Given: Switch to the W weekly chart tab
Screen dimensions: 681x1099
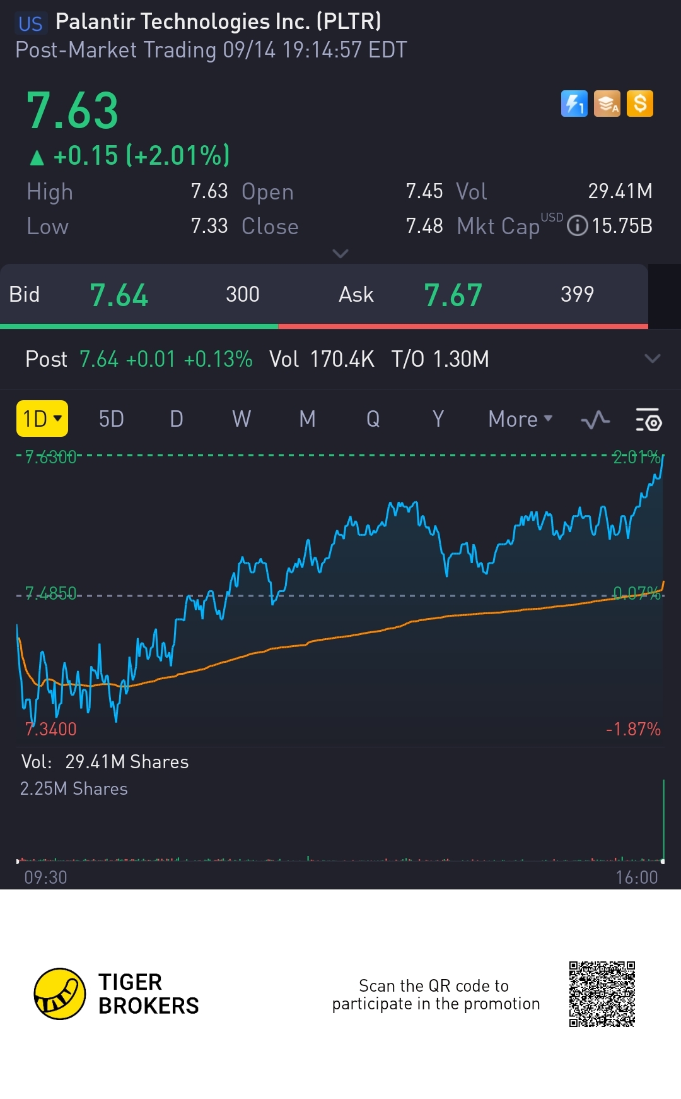Looking at the screenshot, I should pyautogui.click(x=242, y=419).
